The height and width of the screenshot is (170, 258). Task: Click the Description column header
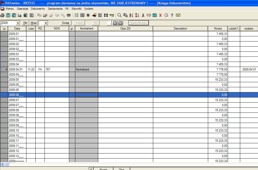point(180,29)
